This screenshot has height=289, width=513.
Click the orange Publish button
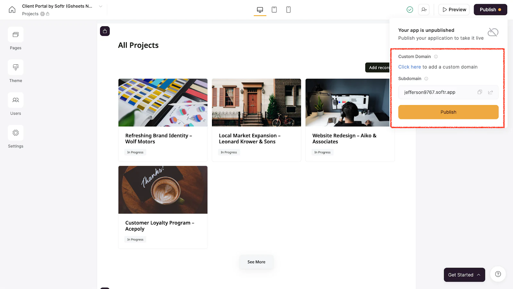pyautogui.click(x=448, y=112)
